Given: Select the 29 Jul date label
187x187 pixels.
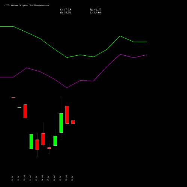Looking at the screenshot, I should pos(60,178).
